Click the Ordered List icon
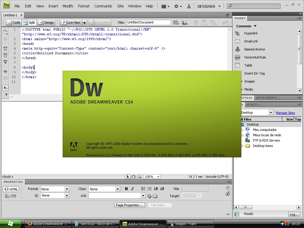The height and width of the screenshot is (228, 304). point(150,189)
